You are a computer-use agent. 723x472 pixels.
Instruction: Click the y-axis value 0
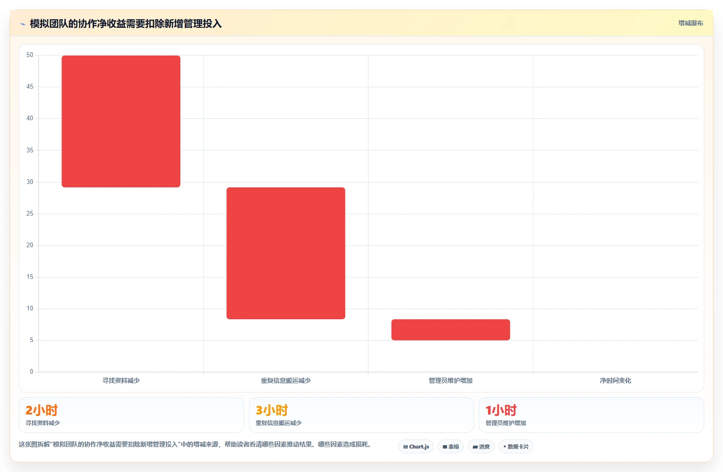coord(32,372)
